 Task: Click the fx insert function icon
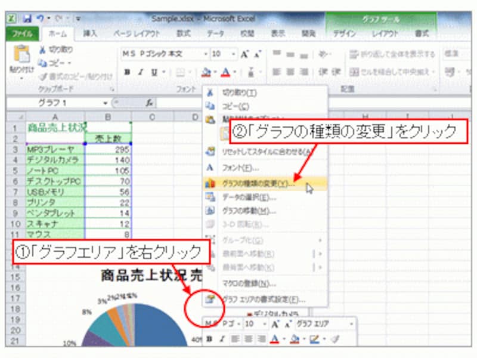149,103
